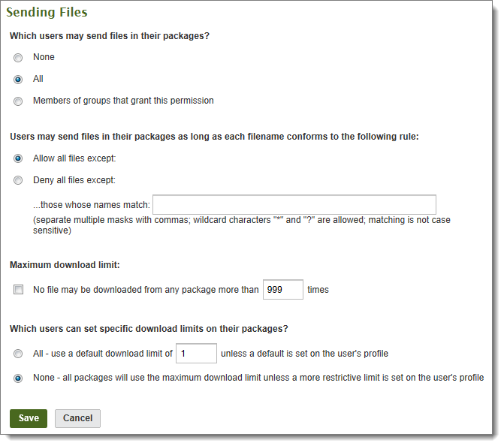Click the 'No file may be downloaded' label text

[146, 290]
